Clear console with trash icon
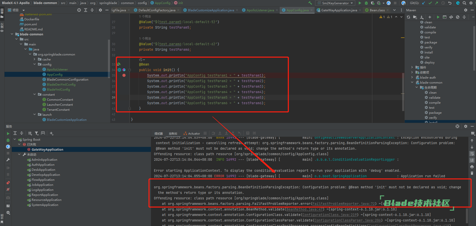The height and width of the screenshot is (226, 476). (472, 173)
